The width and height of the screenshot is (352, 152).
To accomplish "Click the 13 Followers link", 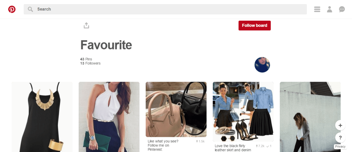I will 90,63.
